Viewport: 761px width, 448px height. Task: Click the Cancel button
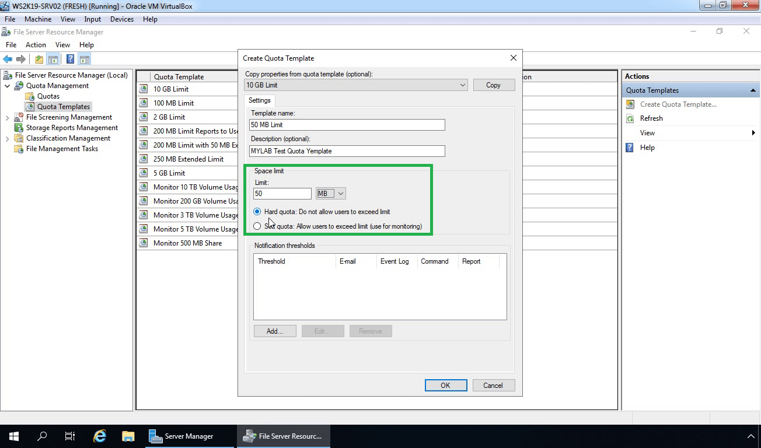(x=493, y=386)
